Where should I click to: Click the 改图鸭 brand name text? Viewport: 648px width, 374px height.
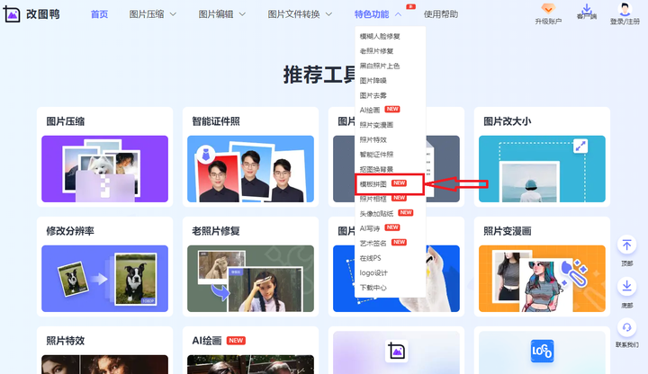click(x=43, y=14)
